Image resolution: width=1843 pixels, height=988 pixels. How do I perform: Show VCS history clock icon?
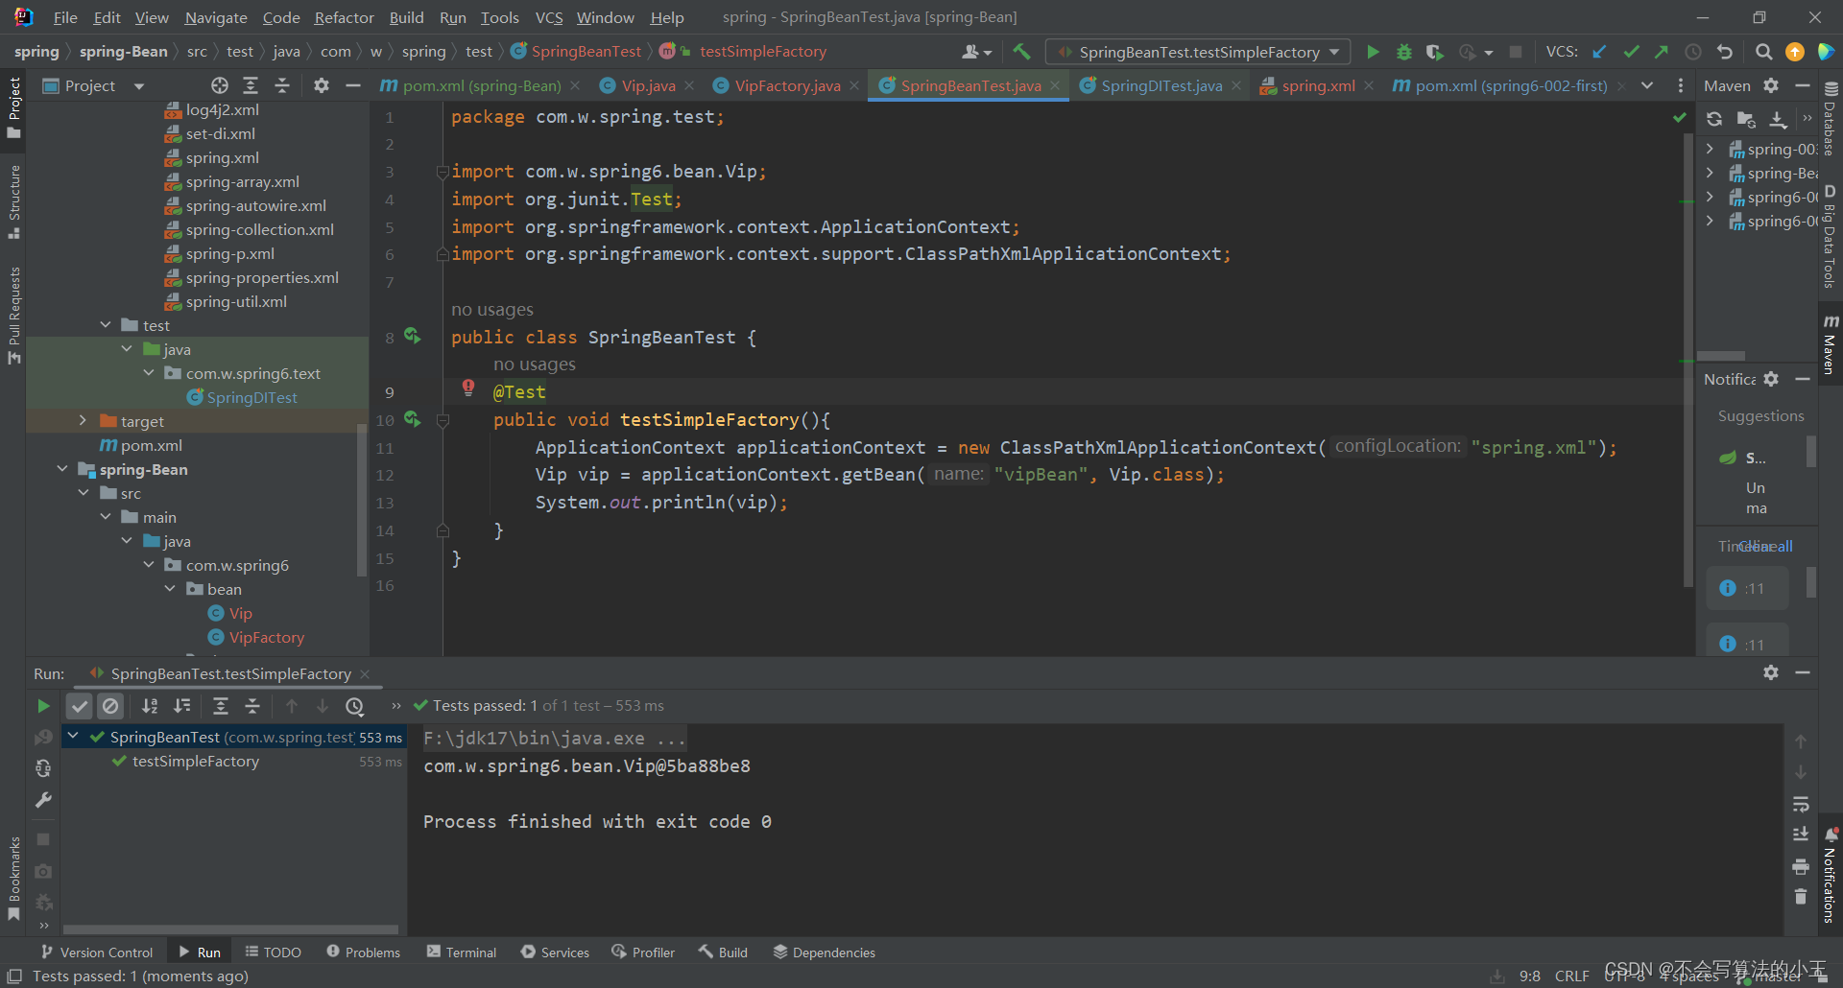(1693, 52)
